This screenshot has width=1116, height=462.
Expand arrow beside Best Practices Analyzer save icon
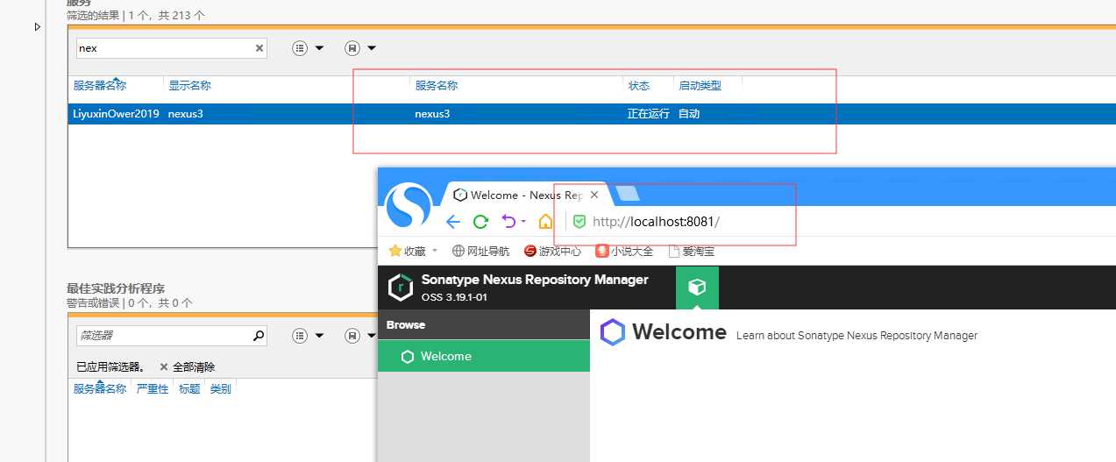(x=372, y=335)
